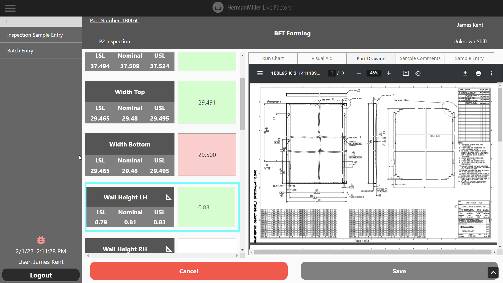503x283 pixels.
Task: Click the 46% zoom level field
Action: point(374,73)
